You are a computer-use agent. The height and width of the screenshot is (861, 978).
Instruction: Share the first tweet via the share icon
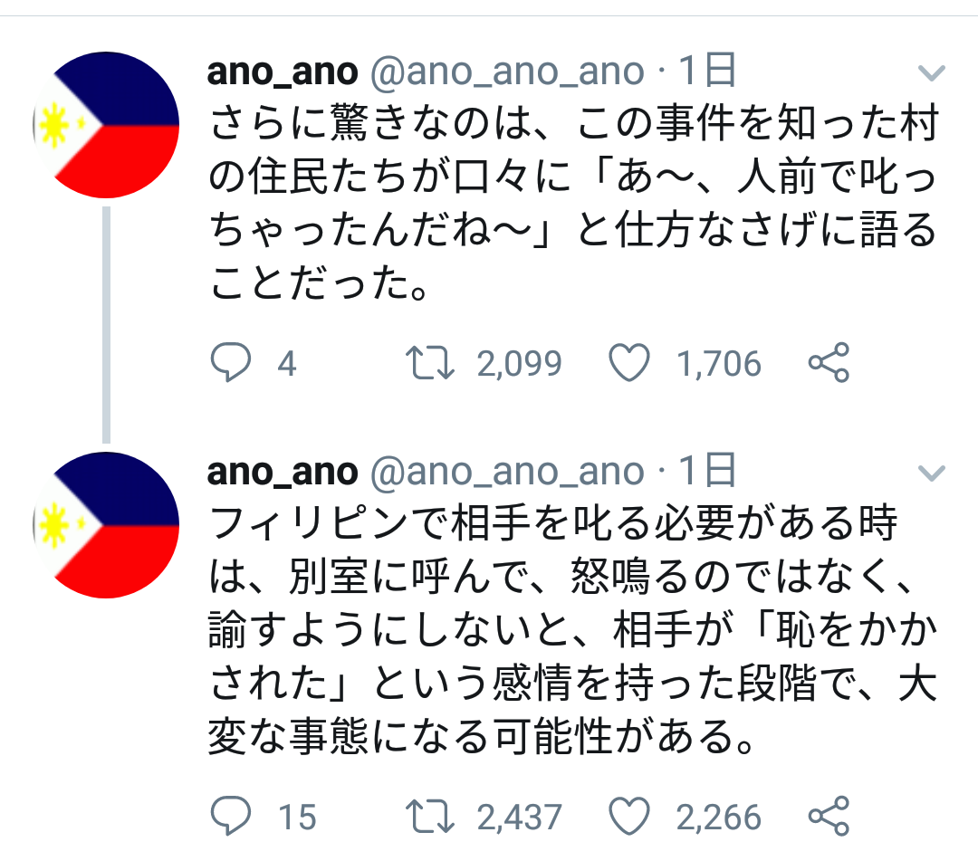tap(829, 362)
